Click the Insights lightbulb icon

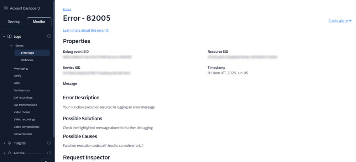pos(10,143)
